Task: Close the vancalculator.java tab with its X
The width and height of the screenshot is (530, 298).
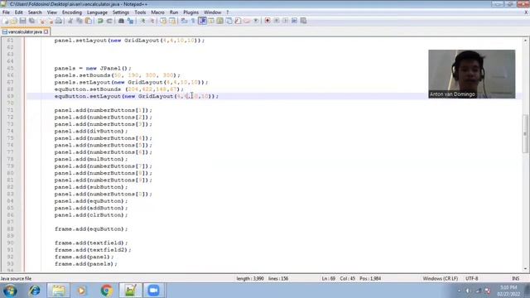Action: coord(46,31)
